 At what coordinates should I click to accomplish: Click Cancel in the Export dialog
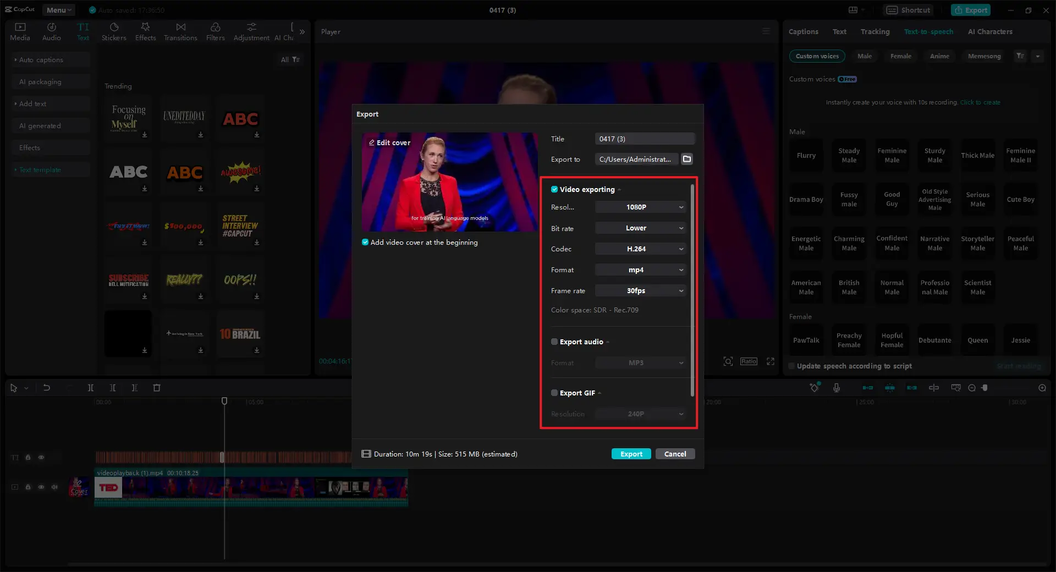coord(675,454)
